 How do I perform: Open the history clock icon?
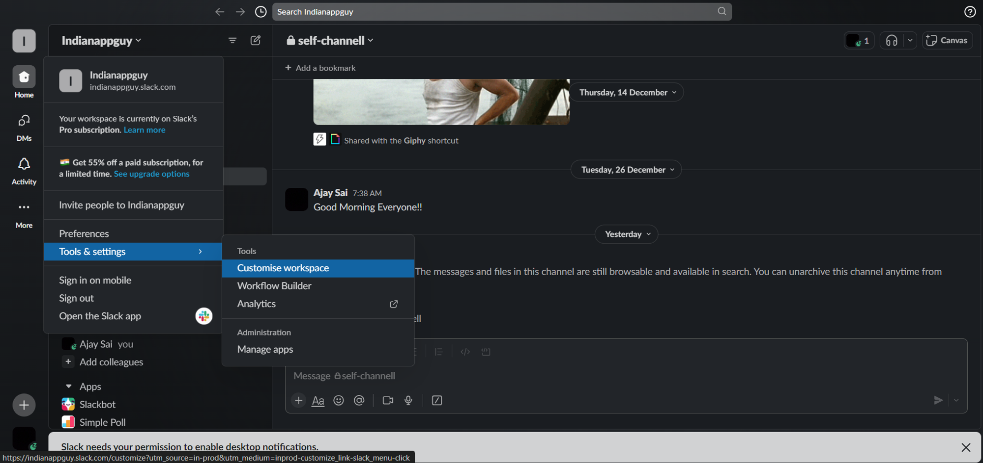pos(261,12)
